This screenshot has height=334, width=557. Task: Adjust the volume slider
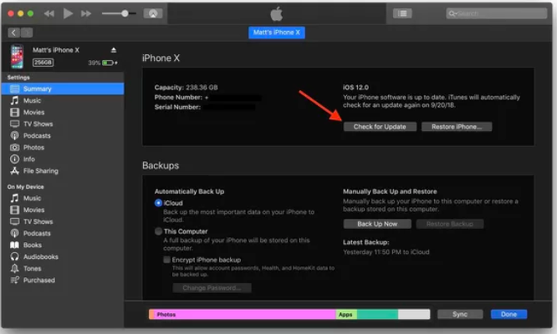[119, 14]
